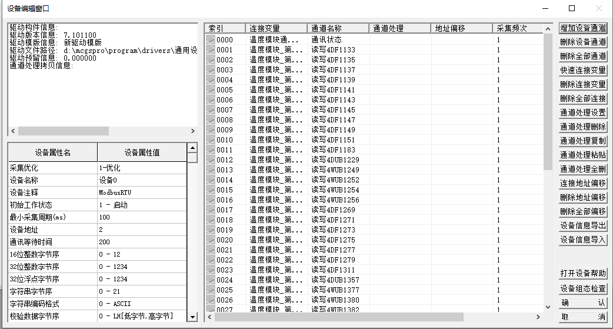This screenshot has width=613, height=329.
Task: Click the row icon for channel 0005
Action: pos(211,90)
